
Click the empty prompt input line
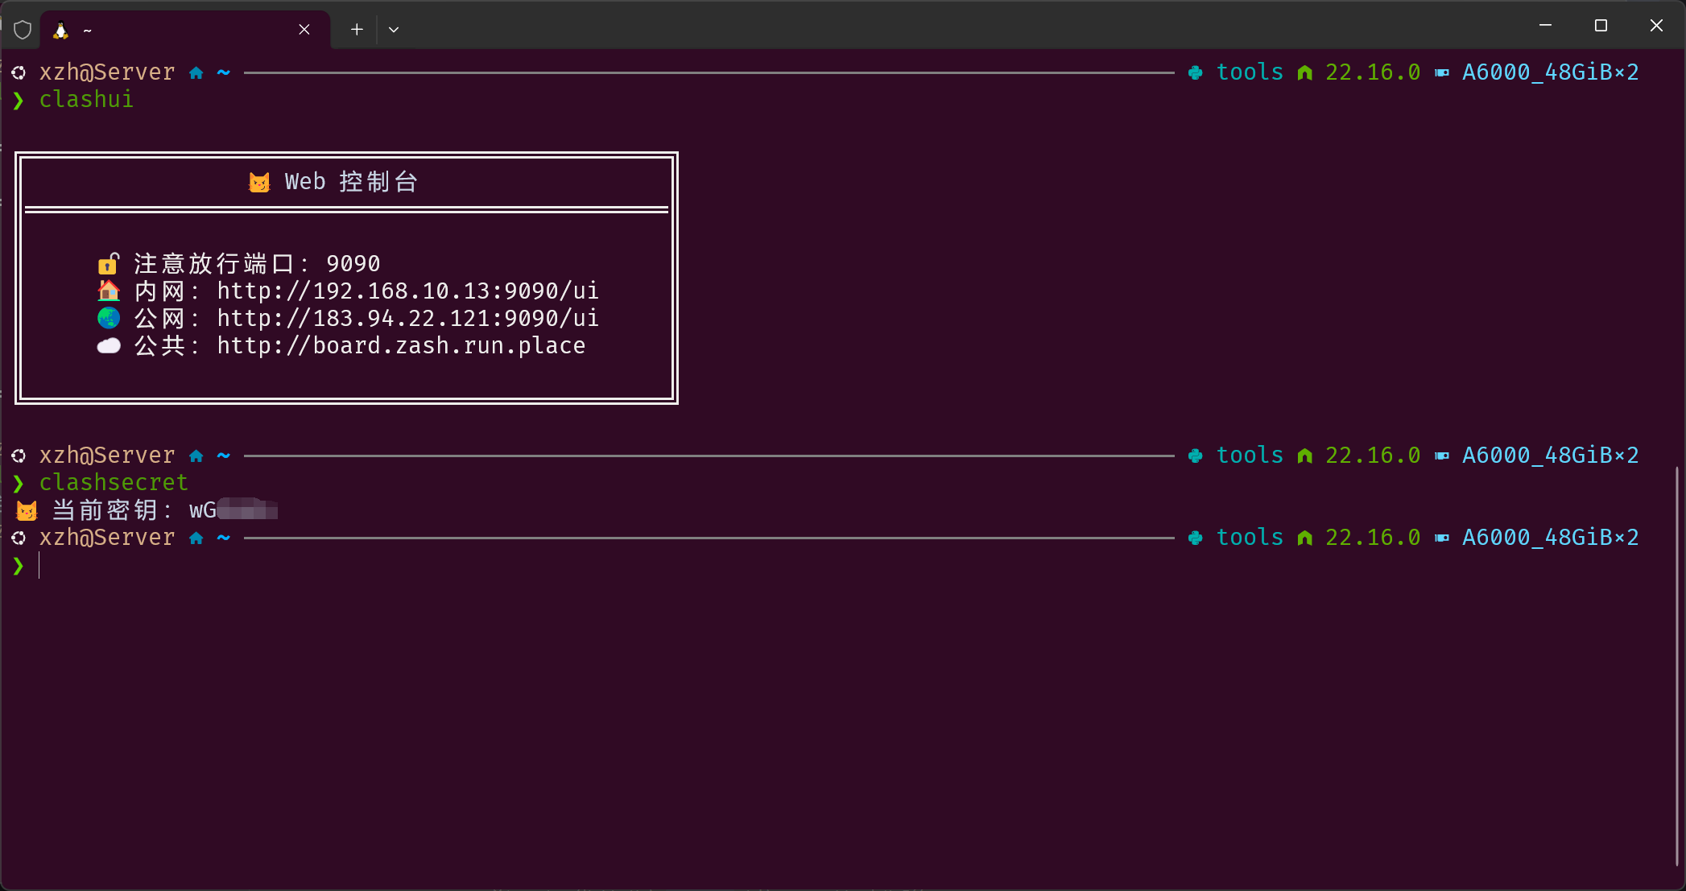(x=837, y=566)
